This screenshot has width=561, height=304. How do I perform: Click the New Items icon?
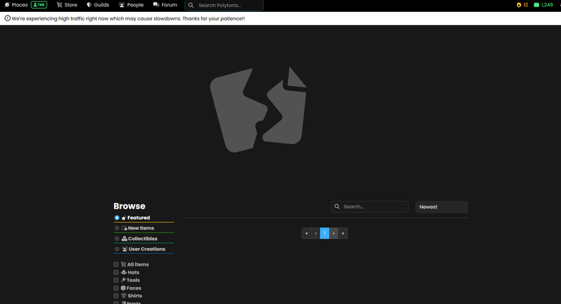125,228
